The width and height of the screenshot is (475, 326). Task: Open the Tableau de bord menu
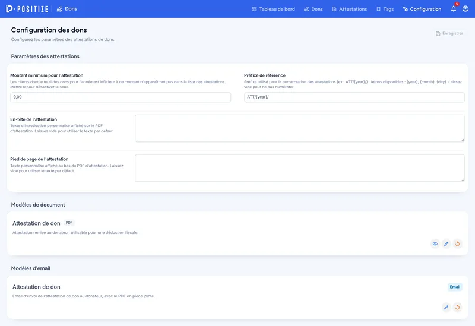[x=274, y=9]
